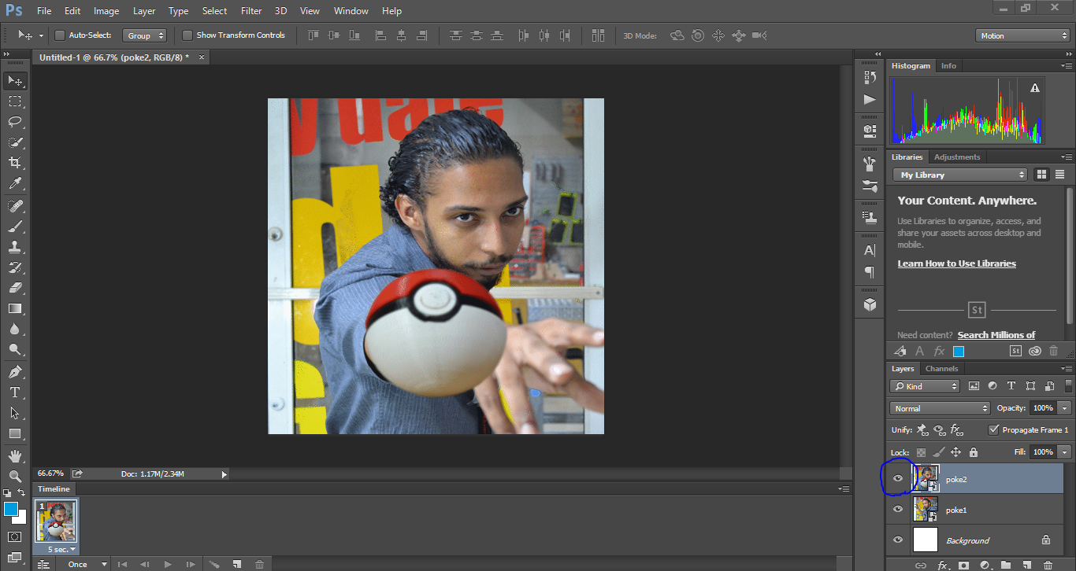Select the Clone Stamp tool
This screenshot has width=1076, height=571.
click(15, 246)
